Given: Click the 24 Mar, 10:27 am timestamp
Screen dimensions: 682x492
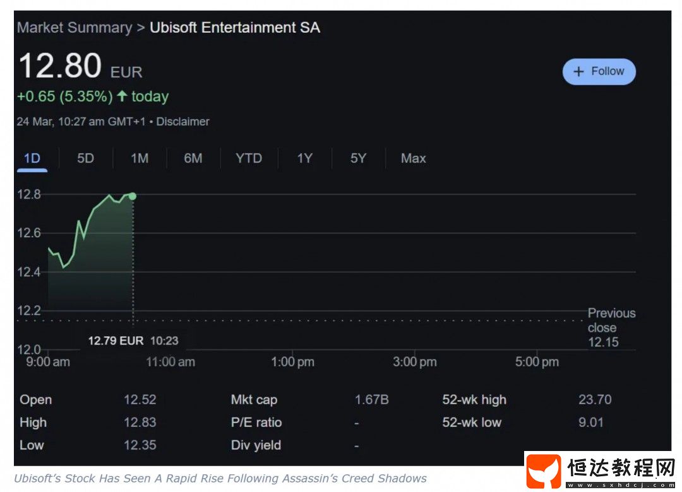Looking at the screenshot, I should pyautogui.click(x=81, y=122).
